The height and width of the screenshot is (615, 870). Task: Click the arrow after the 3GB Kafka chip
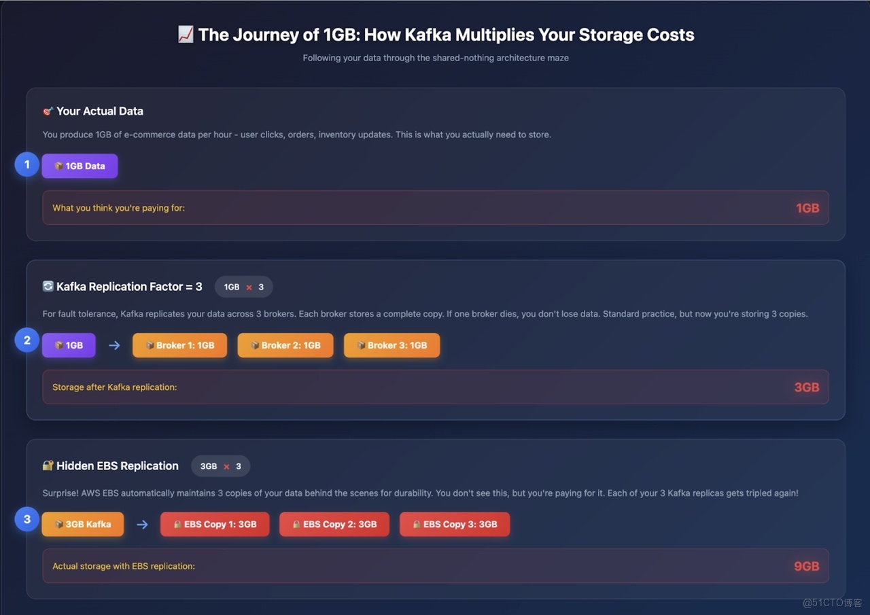click(x=142, y=525)
